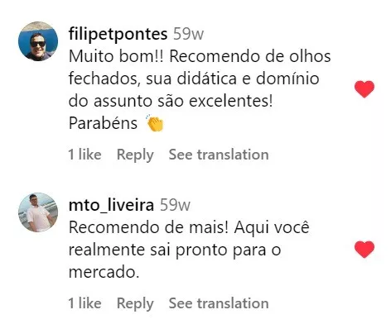View the 1 like on filipetpontes' comment
This screenshot has width=391, height=324.
[84, 155]
